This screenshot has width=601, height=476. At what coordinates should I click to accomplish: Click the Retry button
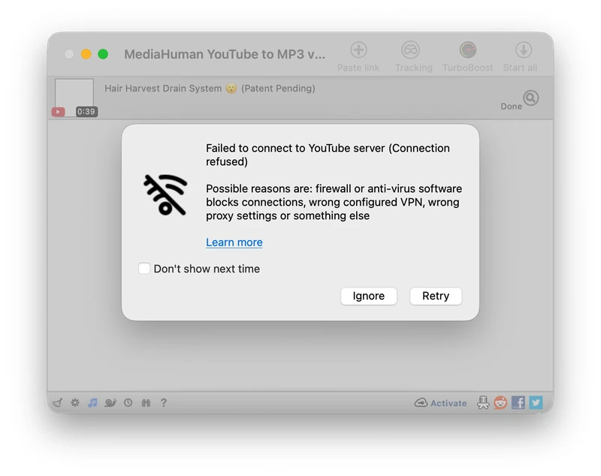(x=436, y=296)
